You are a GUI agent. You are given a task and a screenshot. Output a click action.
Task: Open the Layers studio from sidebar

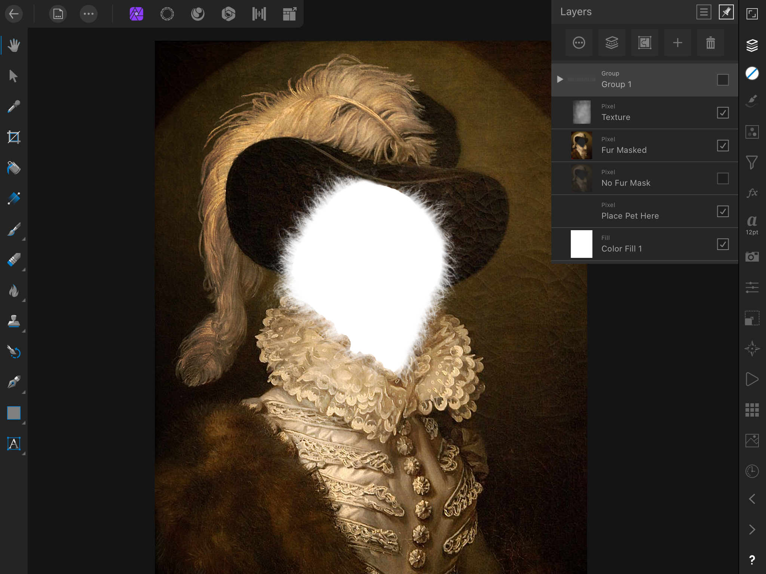[752, 45]
